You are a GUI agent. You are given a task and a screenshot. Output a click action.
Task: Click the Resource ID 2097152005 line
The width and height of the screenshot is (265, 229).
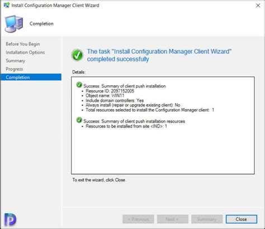110,91
